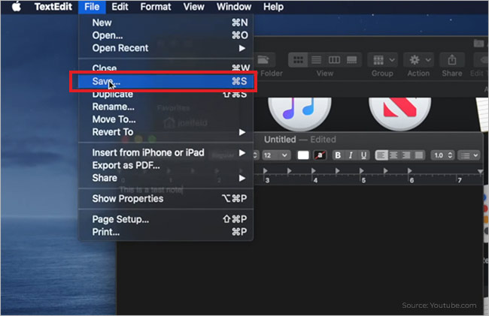The height and width of the screenshot is (316, 489).
Task: Open the Help menu
Action: (x=273, y=7)
